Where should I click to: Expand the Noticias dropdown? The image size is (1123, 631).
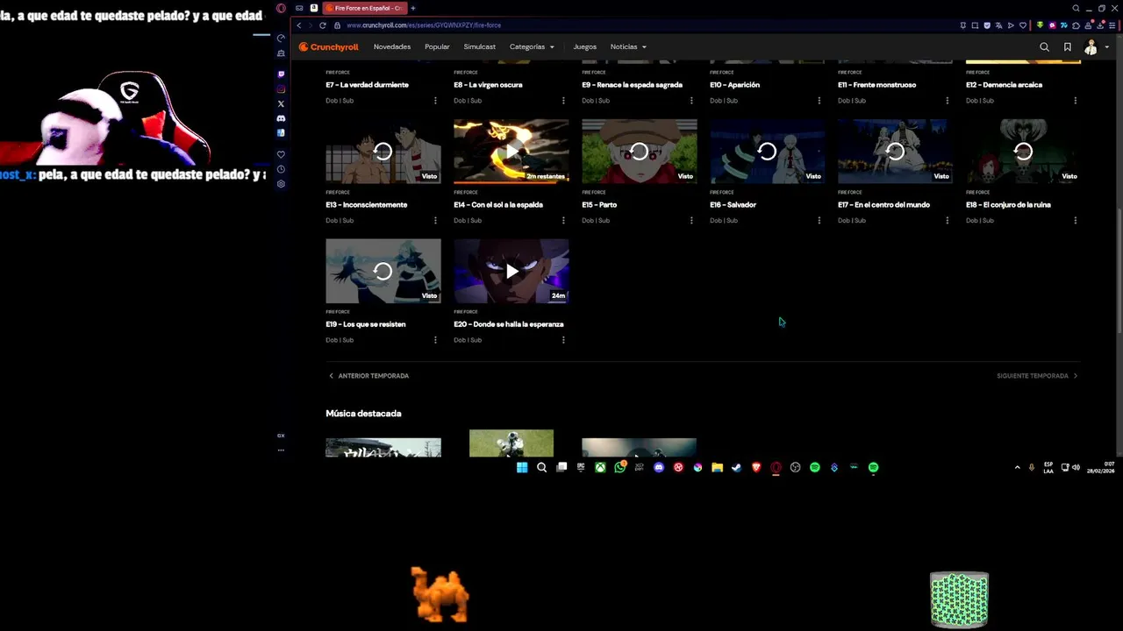(628, 46)
